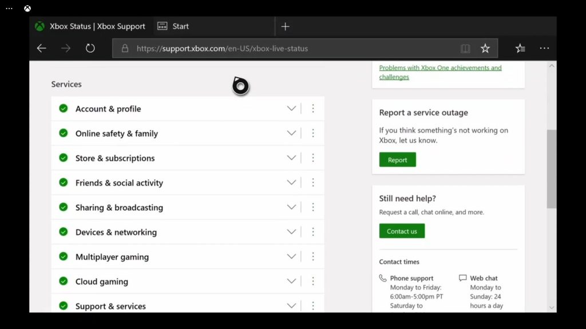This screenshot has height=329, width=586.
Task: Open more options for Multiplayer gaming
Action: 313,256
